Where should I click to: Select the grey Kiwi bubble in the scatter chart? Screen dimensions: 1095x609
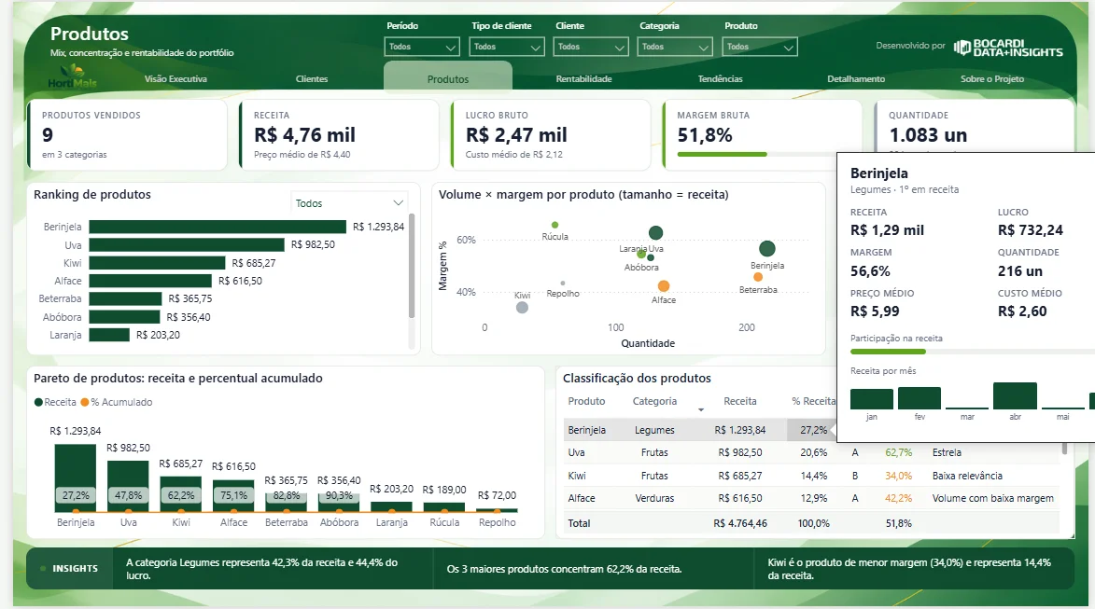(x=522, y=307)
